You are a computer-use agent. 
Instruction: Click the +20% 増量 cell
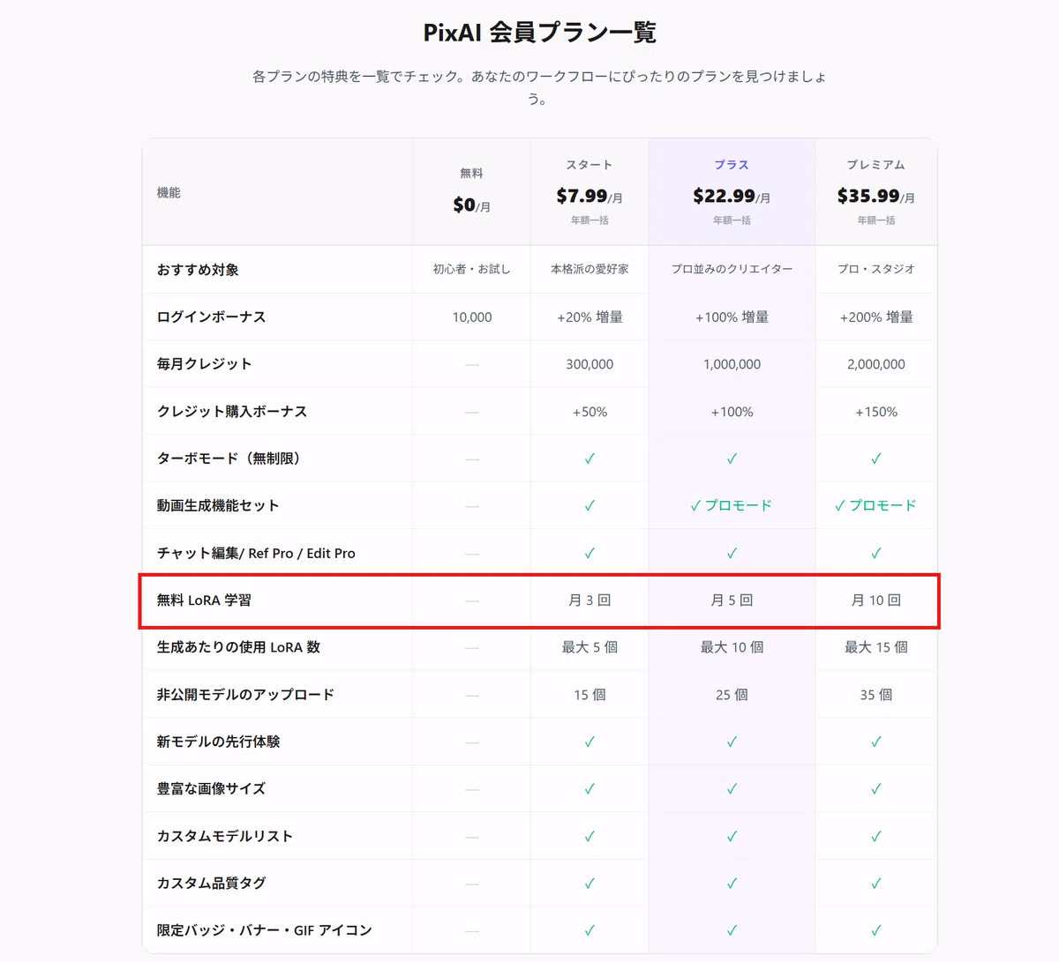point(590,317)
